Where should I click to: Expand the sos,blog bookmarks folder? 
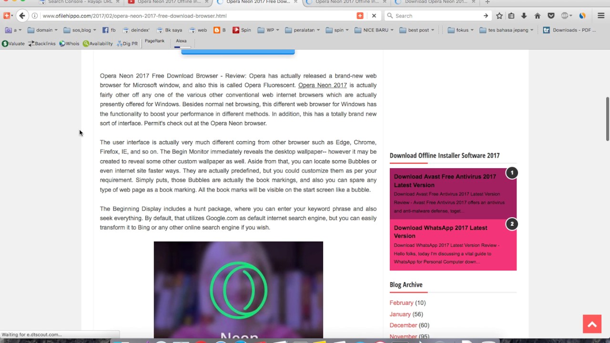coord(80,30)
